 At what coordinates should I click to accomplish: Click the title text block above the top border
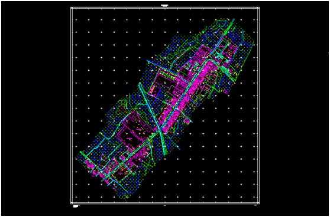pos(164,5)
